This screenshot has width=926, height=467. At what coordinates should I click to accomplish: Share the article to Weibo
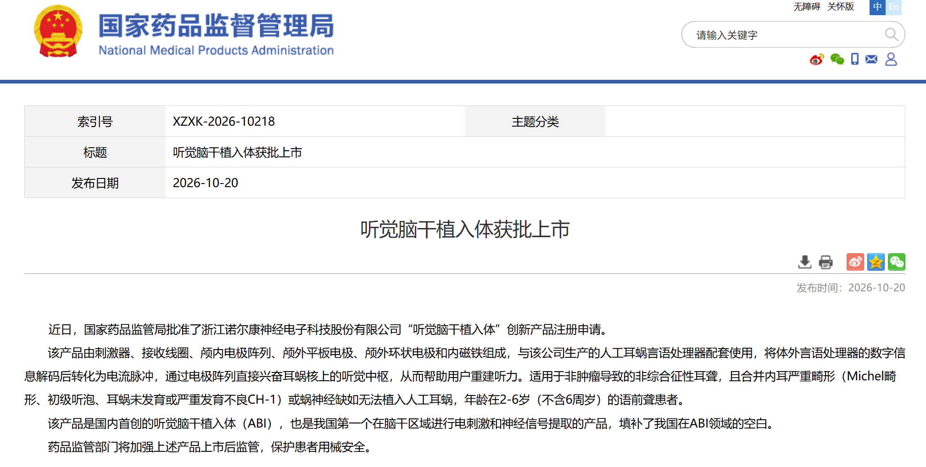pyautogui.click(x=855, y=262)
